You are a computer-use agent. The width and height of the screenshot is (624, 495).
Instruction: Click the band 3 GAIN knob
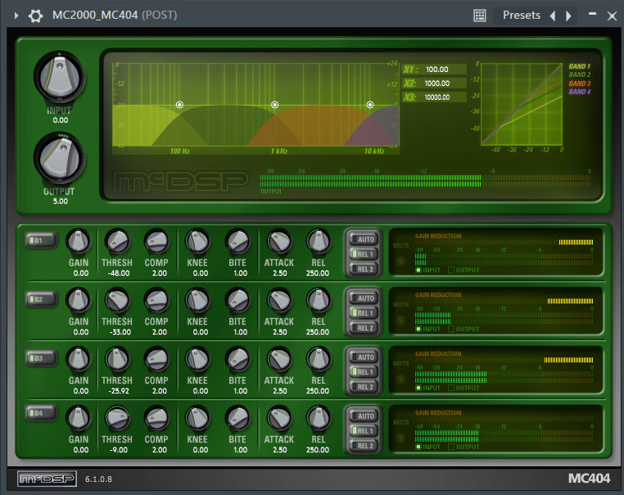pos(79,359)
